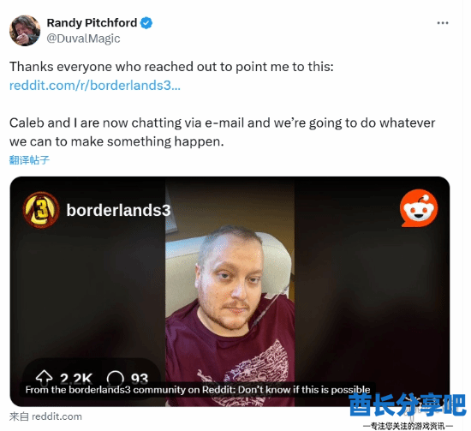Click the tweet body text about Caleb
Viewport: 471px width, 431px height.
pos(223,132)
